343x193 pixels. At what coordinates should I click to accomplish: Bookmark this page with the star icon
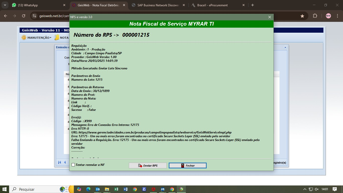(302, 16)
